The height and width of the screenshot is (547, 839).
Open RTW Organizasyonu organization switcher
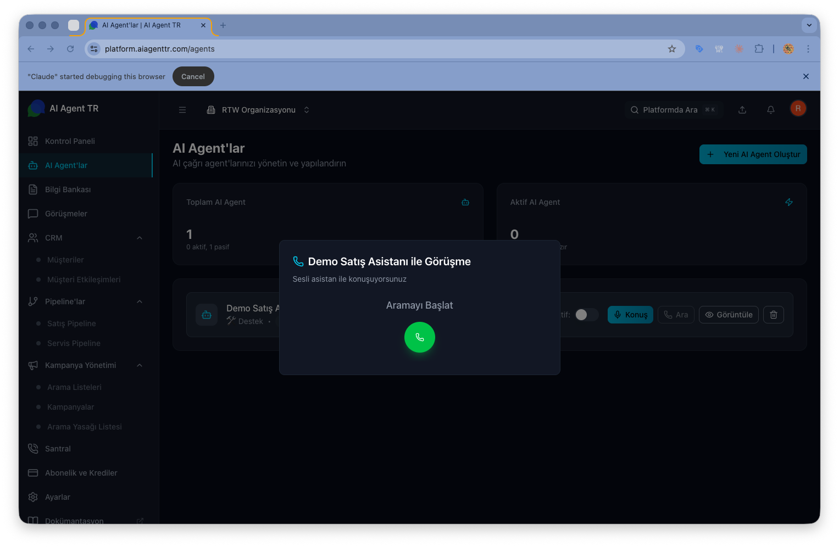pyautogui.click(x=258, y=110)
